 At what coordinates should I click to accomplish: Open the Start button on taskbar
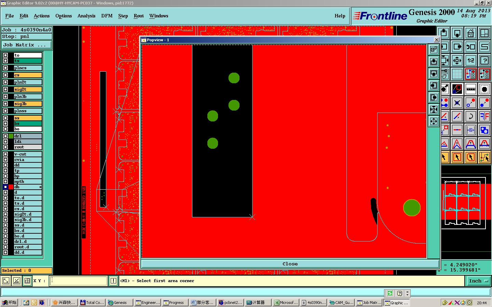point(9,303)
